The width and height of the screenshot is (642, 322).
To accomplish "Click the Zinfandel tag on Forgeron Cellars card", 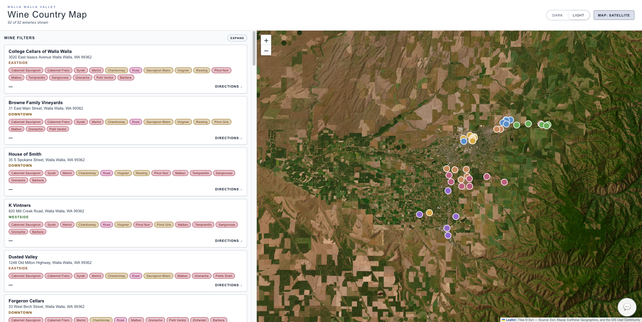I will tap(199, 320).
